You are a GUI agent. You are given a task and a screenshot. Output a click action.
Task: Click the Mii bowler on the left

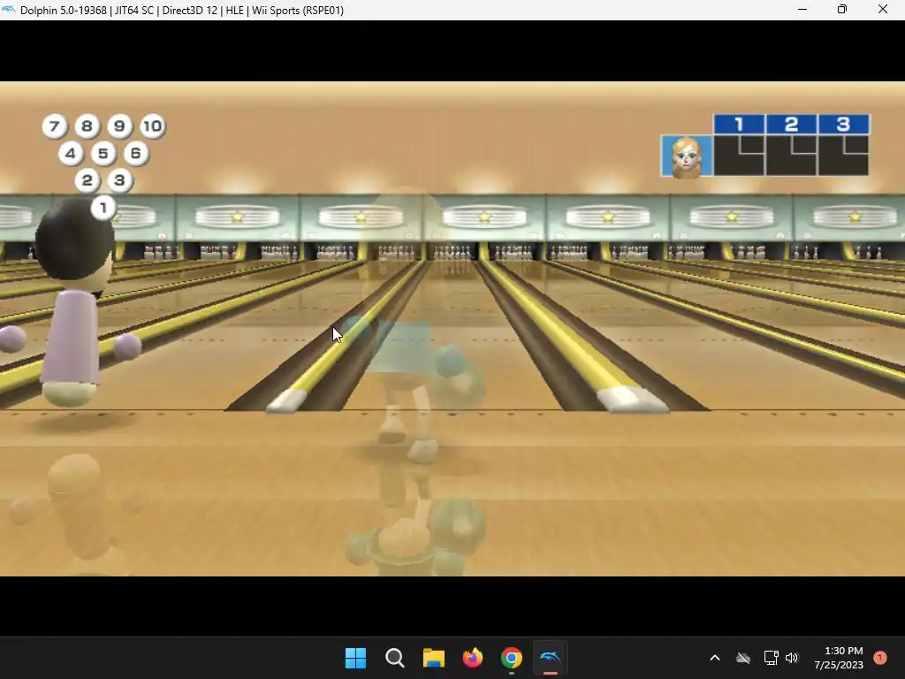pos(71,303)
